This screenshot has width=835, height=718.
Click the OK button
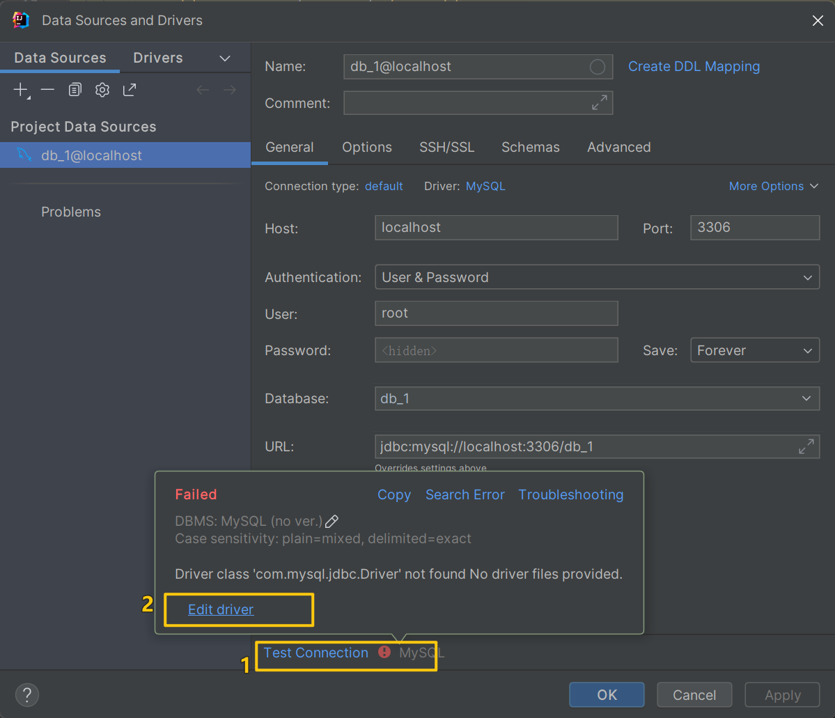[x=607, y=694]
